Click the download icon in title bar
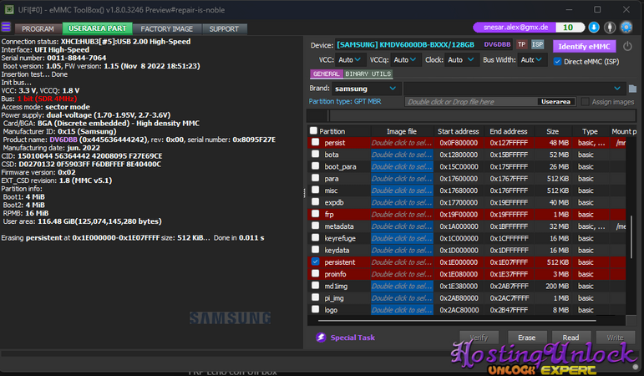This screenshot has height=376, width=644. [593, 28]
